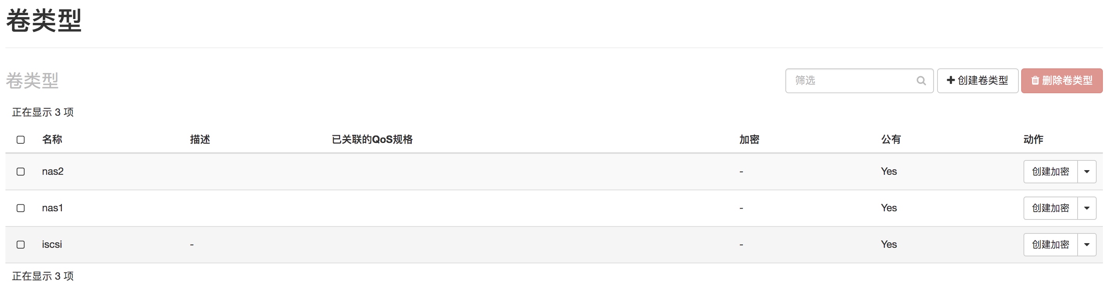Select the nas2 row checkbox
Screen dimensions: 1106x282
21,171
